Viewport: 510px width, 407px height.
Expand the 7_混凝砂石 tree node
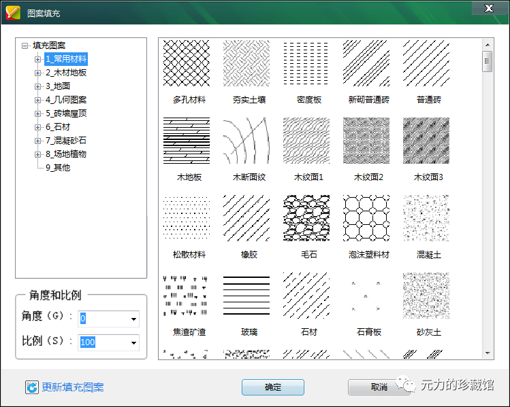click(37, 141)
